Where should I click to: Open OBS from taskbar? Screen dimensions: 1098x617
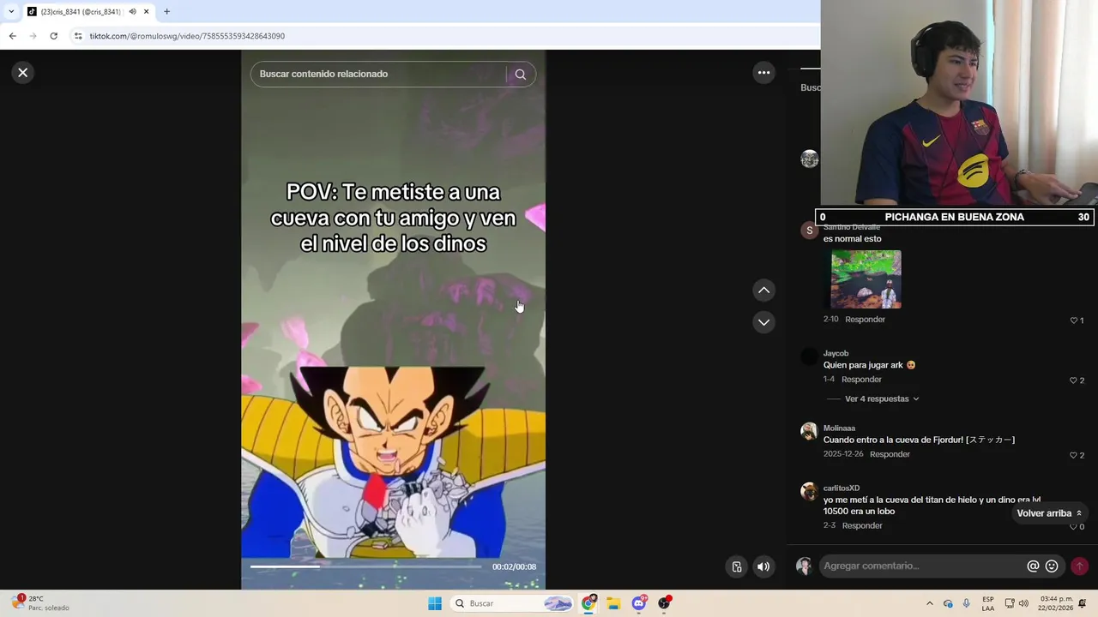click(664, 603)
